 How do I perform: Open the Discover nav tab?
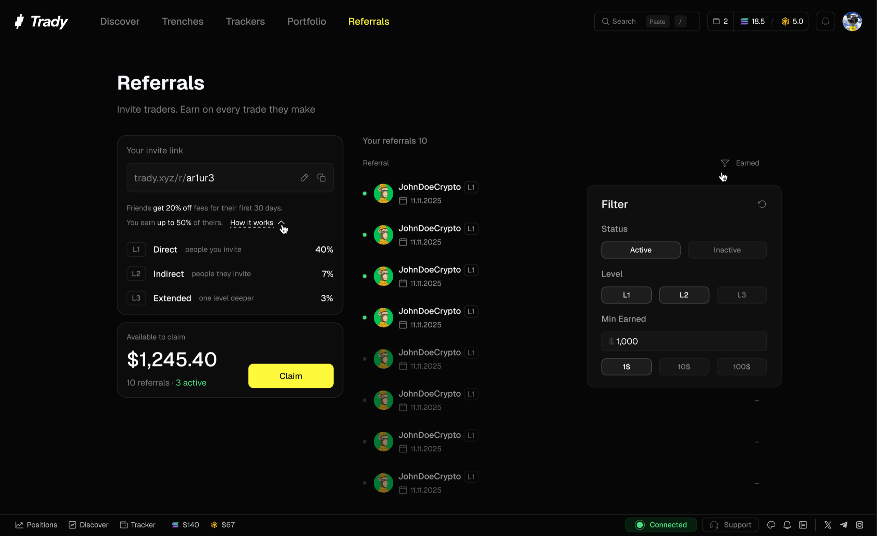tap(120, 21)
